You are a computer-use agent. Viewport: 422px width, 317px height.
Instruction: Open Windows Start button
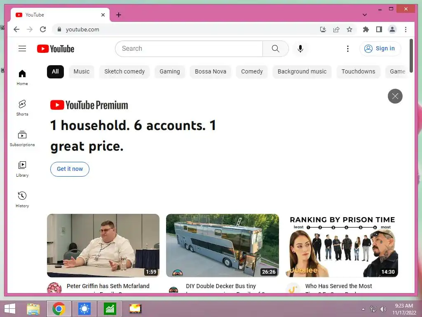[10, 309]
